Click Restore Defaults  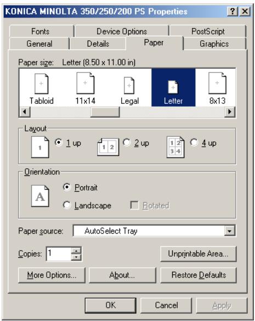(199, 275)
